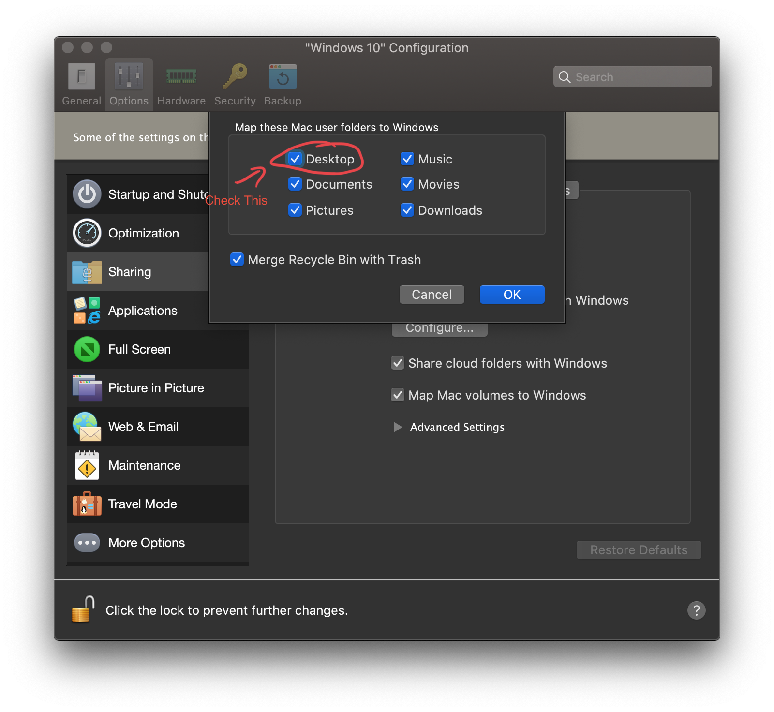
Task: Click "Click the lock to prevent further changes" text
Action: tap(227, 610)
